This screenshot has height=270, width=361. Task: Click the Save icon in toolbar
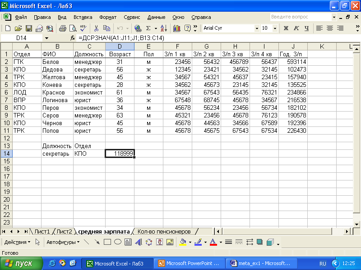(x=28, y=28)
